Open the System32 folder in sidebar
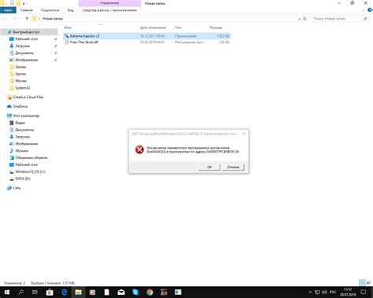 pyautogui.click(x=23, y=88)
